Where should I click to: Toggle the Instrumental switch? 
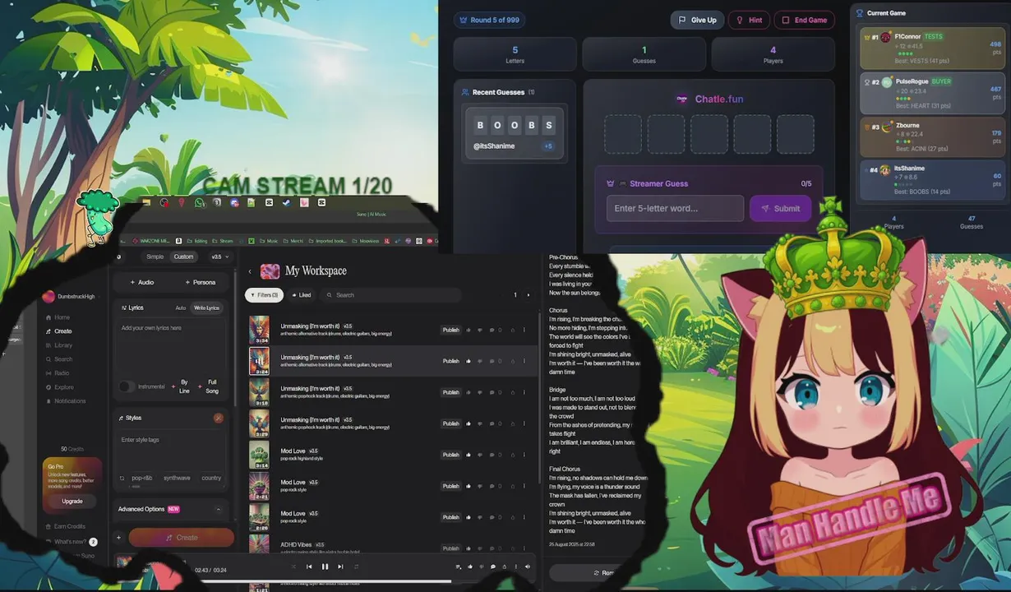tap(126, 386)
